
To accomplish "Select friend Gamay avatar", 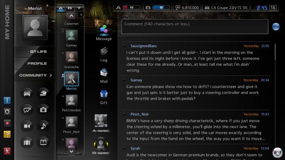I will pyautogui.click(x=71, y=36).
